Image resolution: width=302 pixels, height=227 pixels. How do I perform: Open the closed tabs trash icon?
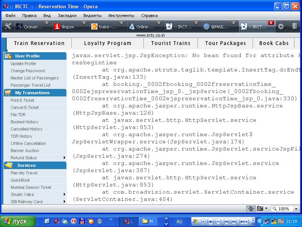coord(294,26)
